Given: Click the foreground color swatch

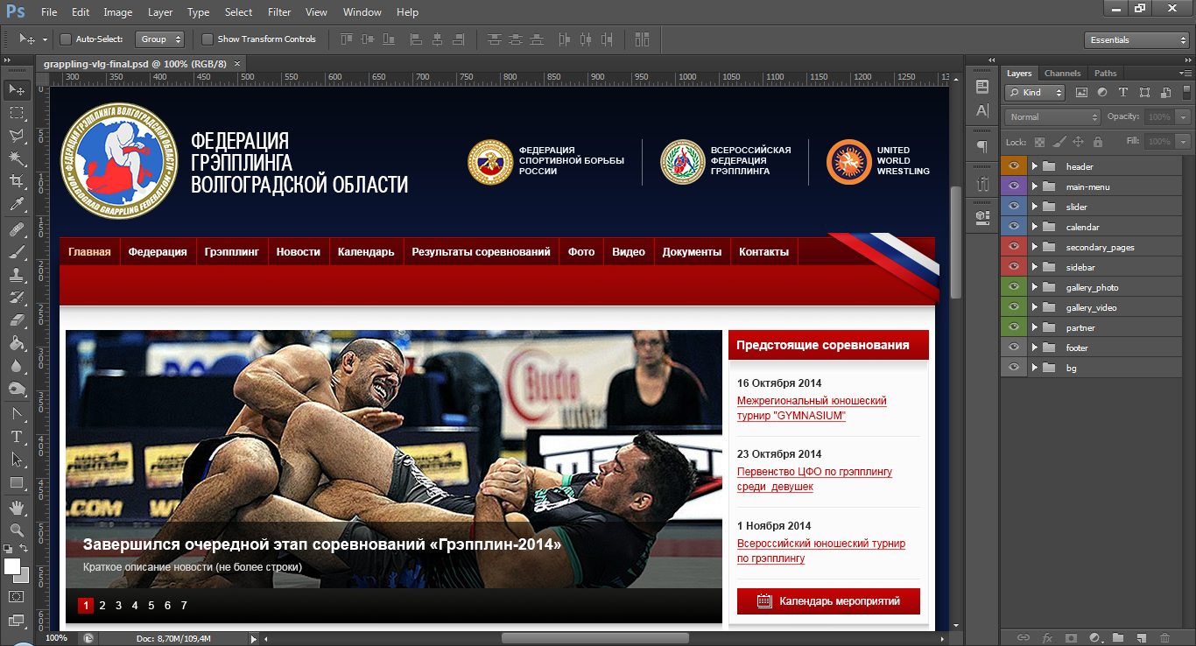Looking at the screenshot, I should [11, 566].
